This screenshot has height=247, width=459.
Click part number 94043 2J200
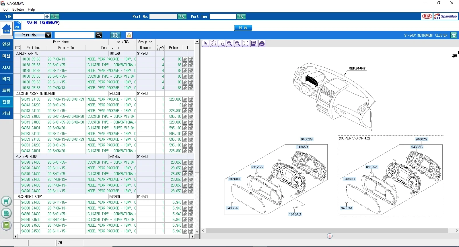31,105
